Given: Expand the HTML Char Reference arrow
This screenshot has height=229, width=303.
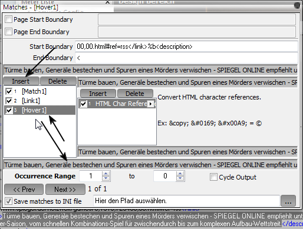Looking at the screenshot, I should [x=151, y=104].
